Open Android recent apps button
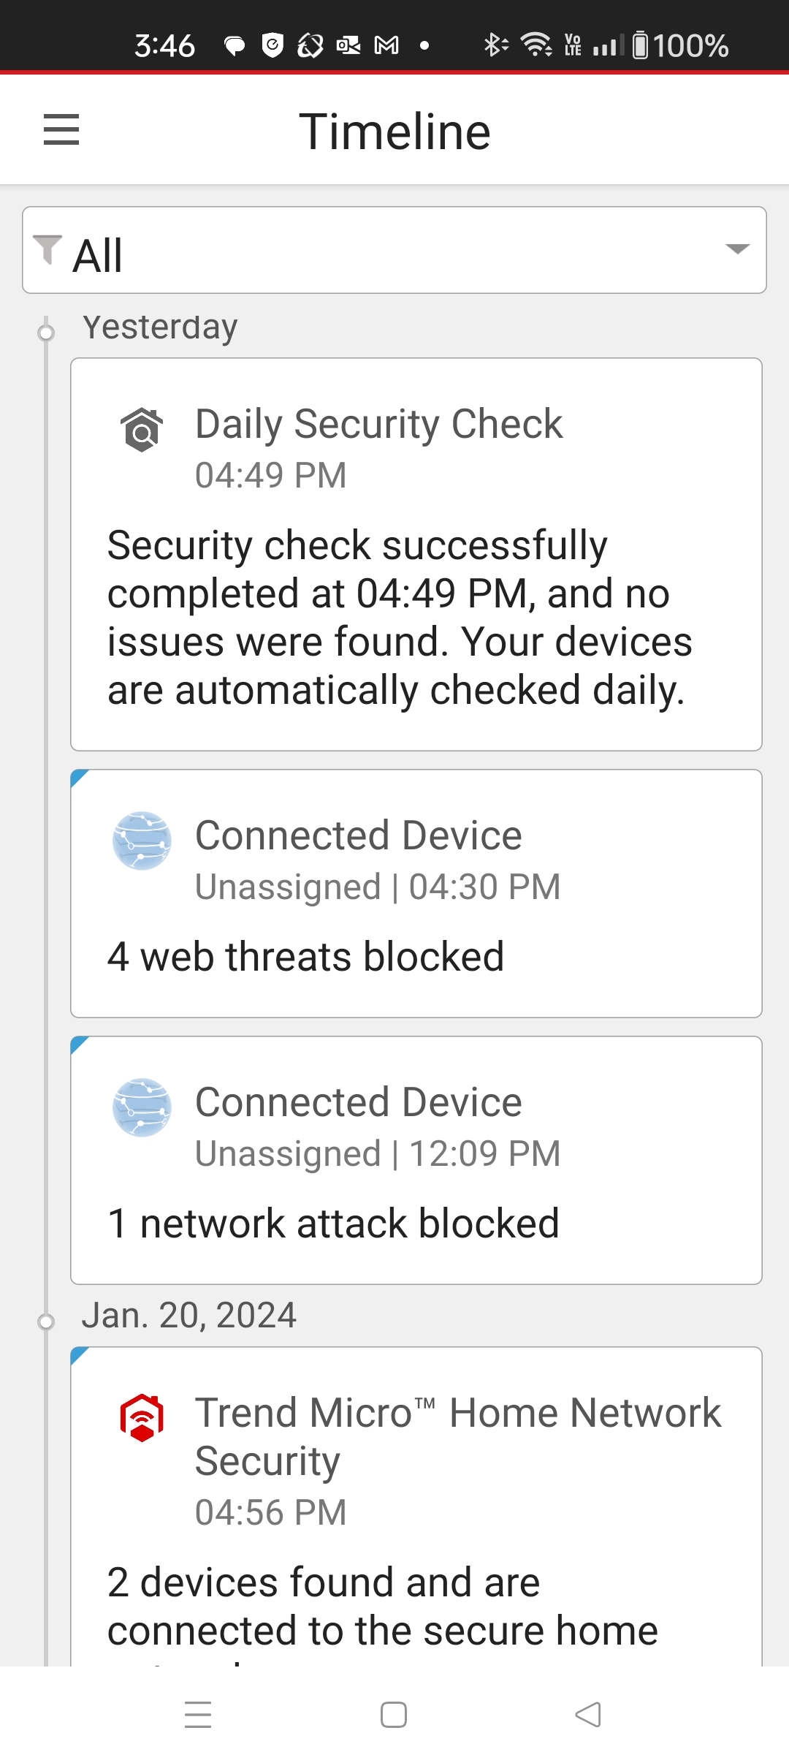Image resolution: width=789 pixels, height=1763 pixels. pos(198,1715)
